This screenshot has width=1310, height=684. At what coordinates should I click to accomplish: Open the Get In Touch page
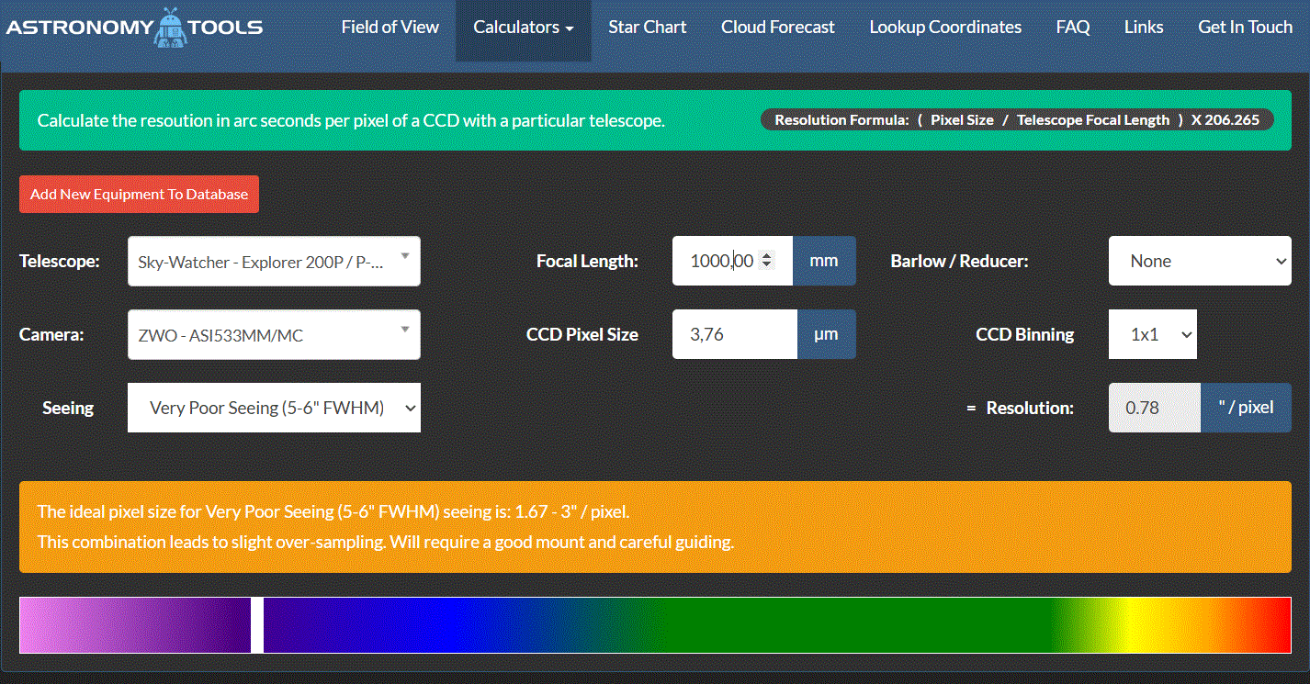point(1245,27)
